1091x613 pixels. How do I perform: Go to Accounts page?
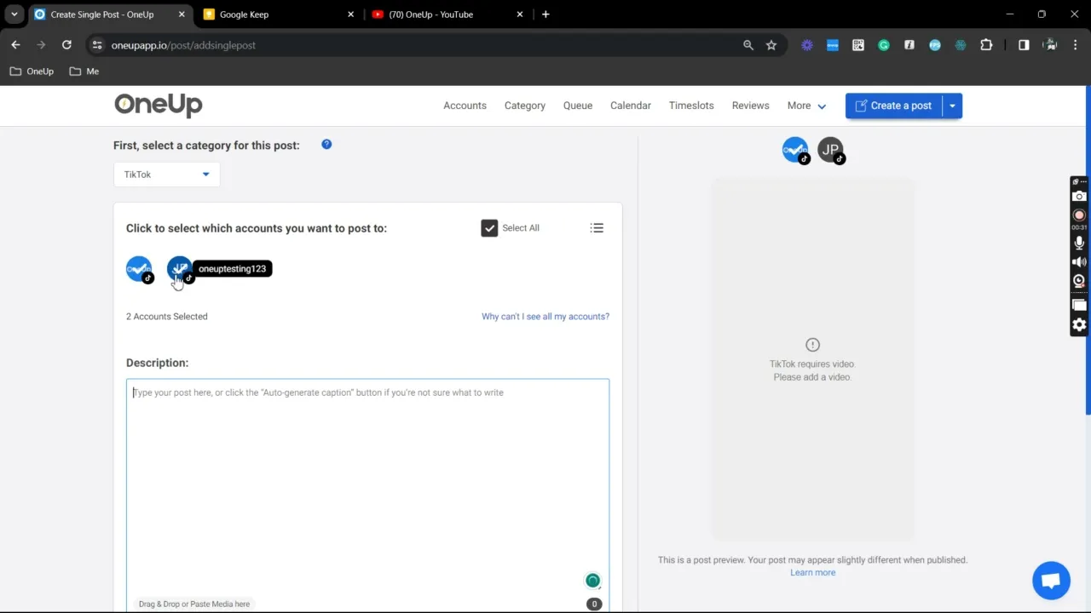[465, 106]
